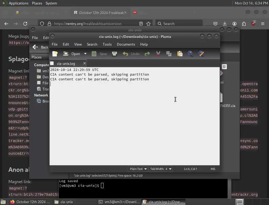Click the Firefox Search box
Viewport: 269px width, 205px height.
coord(179,24)
